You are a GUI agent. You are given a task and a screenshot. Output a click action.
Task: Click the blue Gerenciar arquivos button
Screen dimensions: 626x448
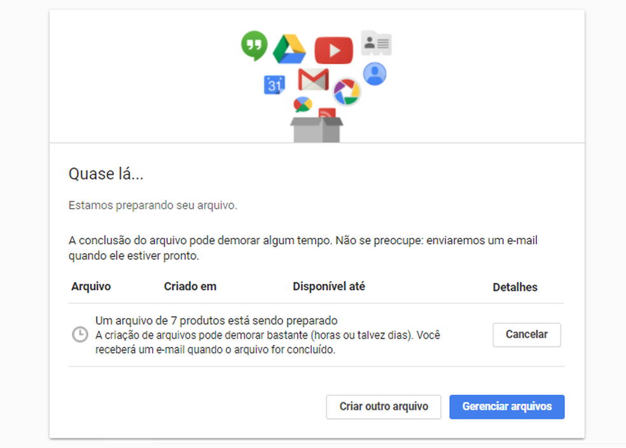pyautogui.click(x=506, y=407)
